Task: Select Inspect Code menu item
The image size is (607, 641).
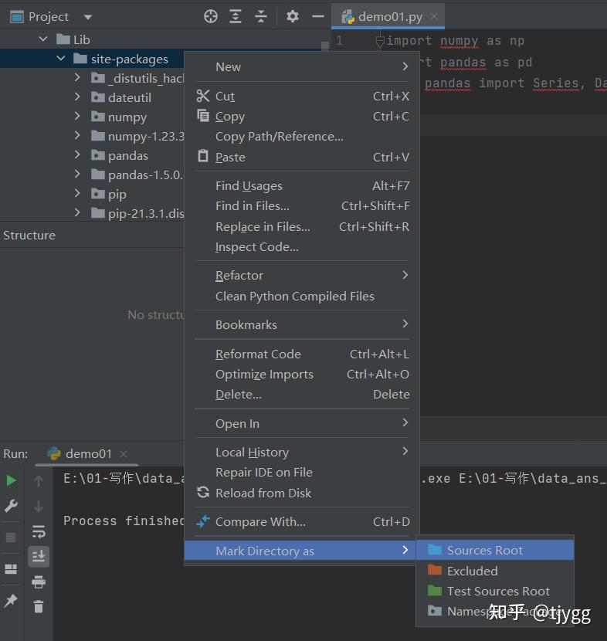Action: point(302,247)
